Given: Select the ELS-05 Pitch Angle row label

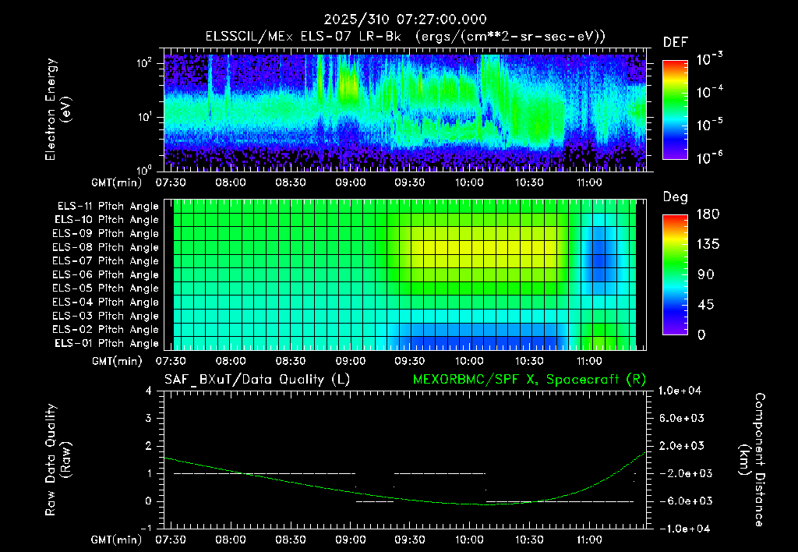Looking at the screenshot, I should click(x=106, y=288).
